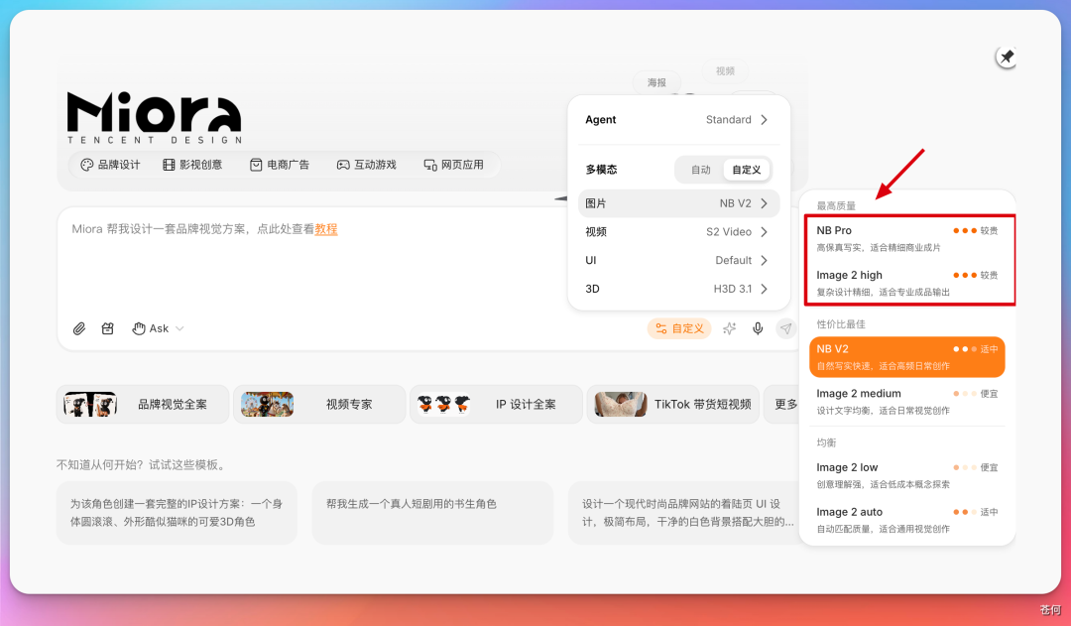Screen dimensions: 1071x626
Task: Click the 多模态 label
Action: point(601,170)
